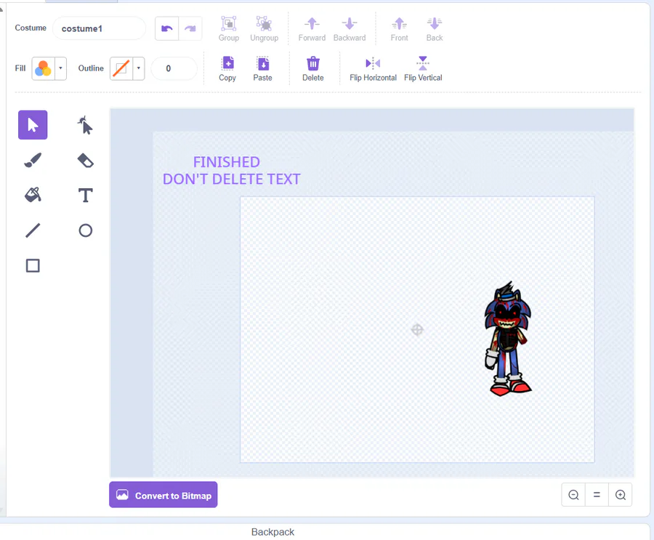
Task: Convert to Bitmap
Action: [x=163, y=495]
